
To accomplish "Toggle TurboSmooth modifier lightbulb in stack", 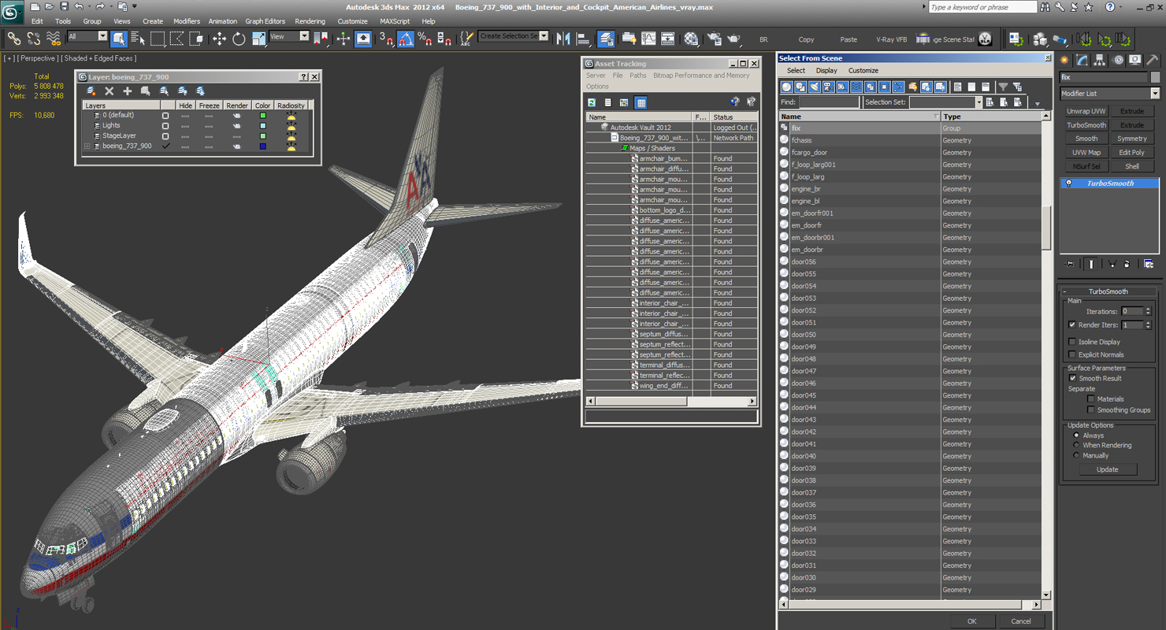I will click(x=1069, y=183).
